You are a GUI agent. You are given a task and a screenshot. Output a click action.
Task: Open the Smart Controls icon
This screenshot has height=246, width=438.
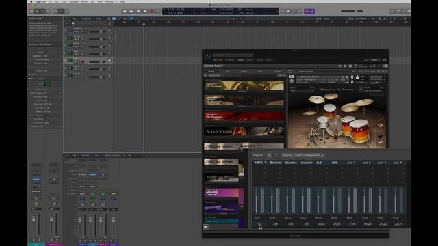click(55, 11)
